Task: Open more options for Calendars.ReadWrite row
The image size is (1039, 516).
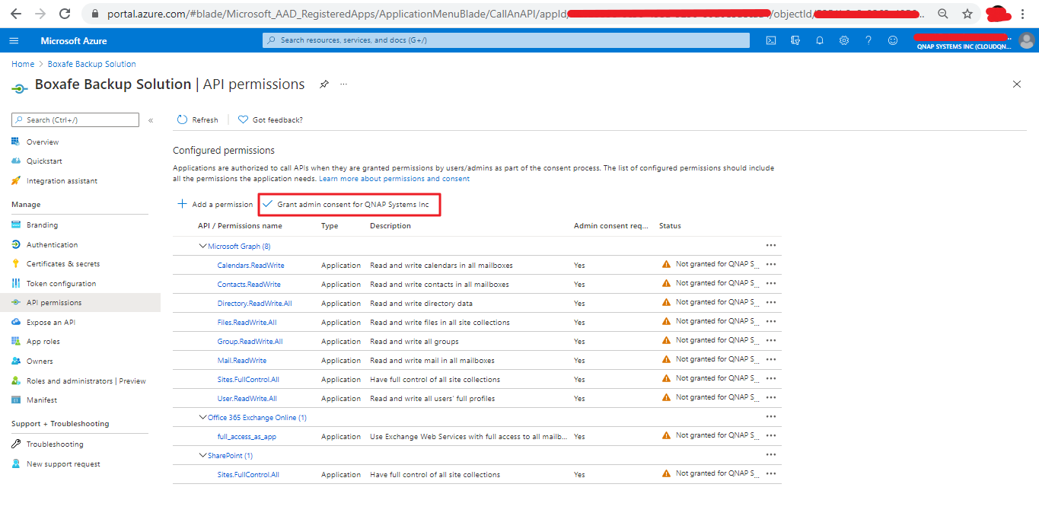Action: pyautogui.click(x=770, y=264)
